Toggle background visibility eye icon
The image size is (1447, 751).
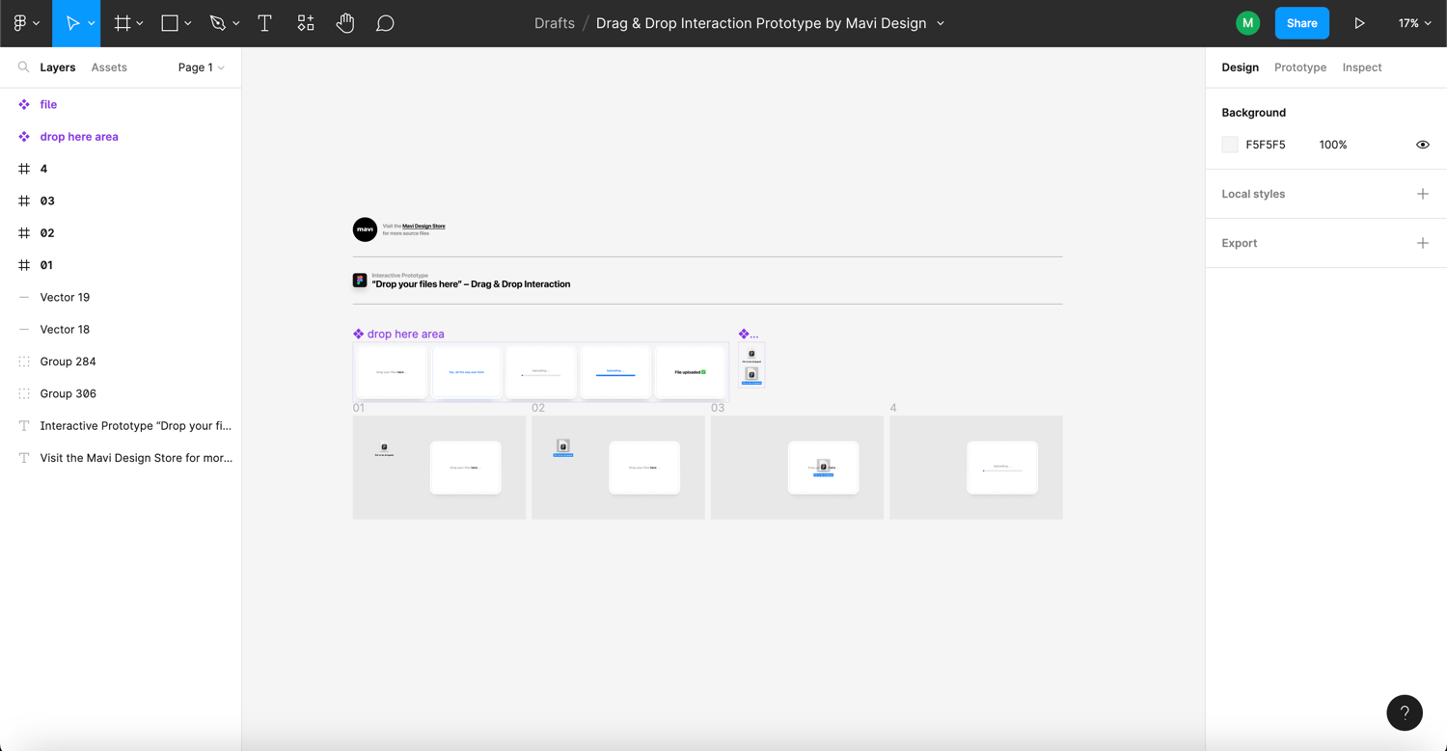1422,145
